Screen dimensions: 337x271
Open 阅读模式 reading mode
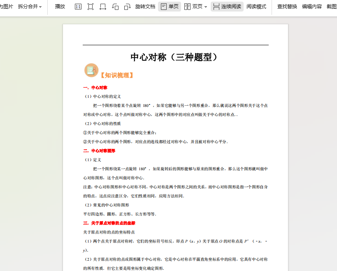[x=256, y=7]
